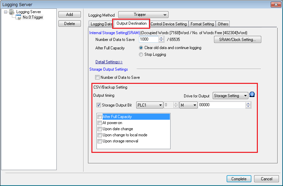Enable the After Full Capacity list checkbox
Viewport: 283px width, 186px height.
(100, 117)
